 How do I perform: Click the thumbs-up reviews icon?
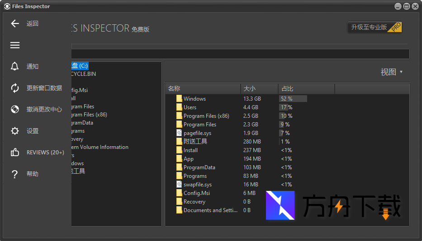coord(15,153)
